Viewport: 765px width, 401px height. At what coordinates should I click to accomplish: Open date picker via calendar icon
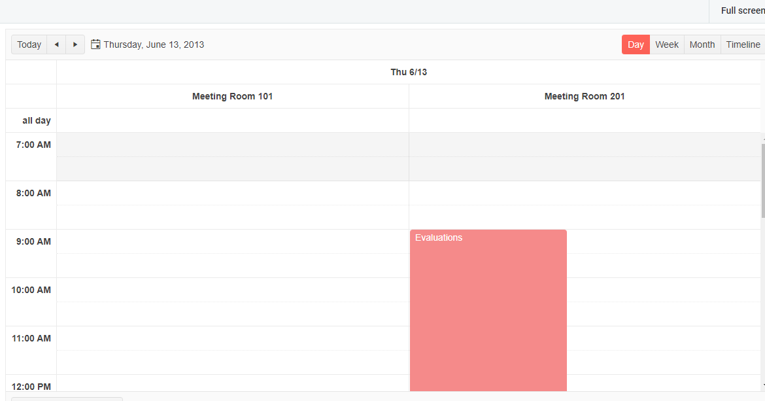tap(95, 44)
